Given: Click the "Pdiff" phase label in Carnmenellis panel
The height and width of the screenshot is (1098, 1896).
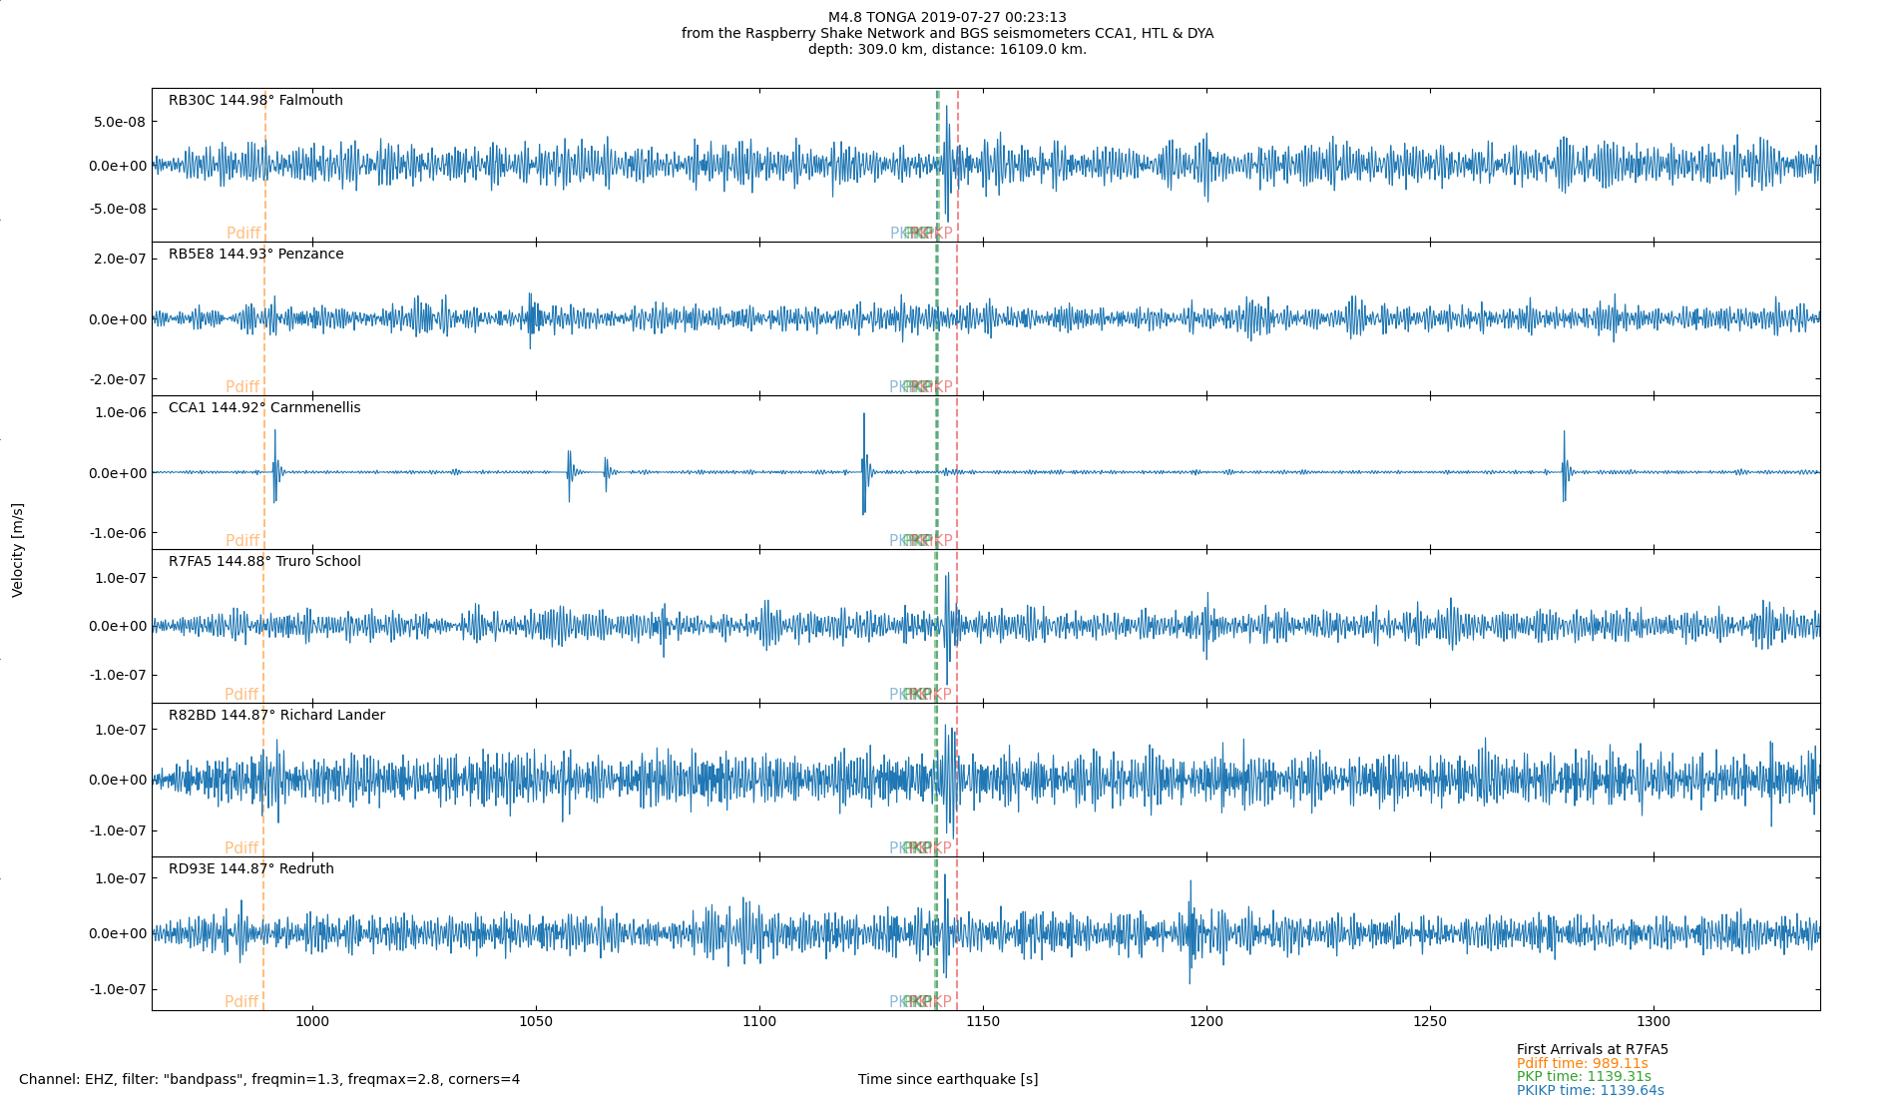Looking at the screenshot, I should pos(242,541).
